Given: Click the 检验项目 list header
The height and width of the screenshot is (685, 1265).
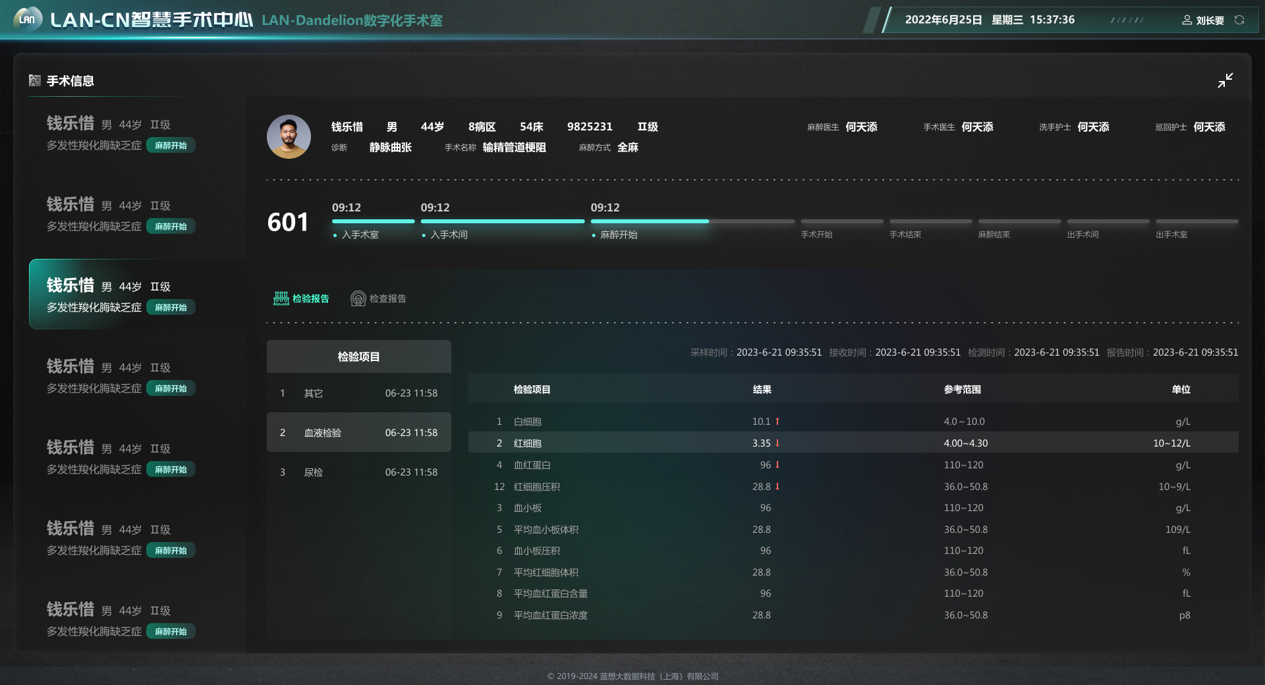Looking at the screenshot, I should click(x=359, y=356).
